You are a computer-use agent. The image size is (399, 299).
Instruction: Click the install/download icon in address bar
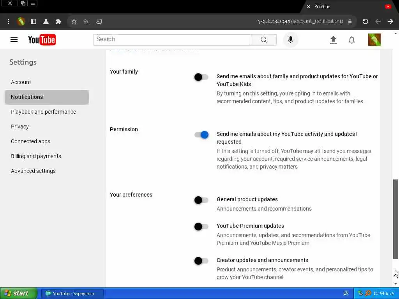tap(99, 22)
